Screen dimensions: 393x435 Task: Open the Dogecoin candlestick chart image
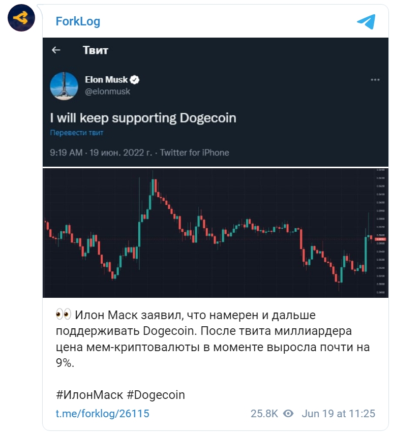point(216,233)
